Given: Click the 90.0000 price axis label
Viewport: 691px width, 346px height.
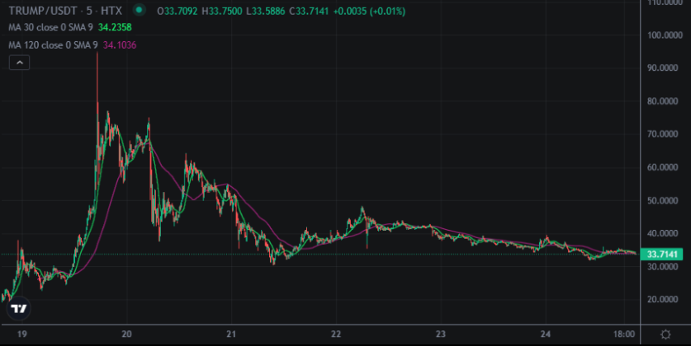Looking at the screenshot, I should tap(665, 68).
